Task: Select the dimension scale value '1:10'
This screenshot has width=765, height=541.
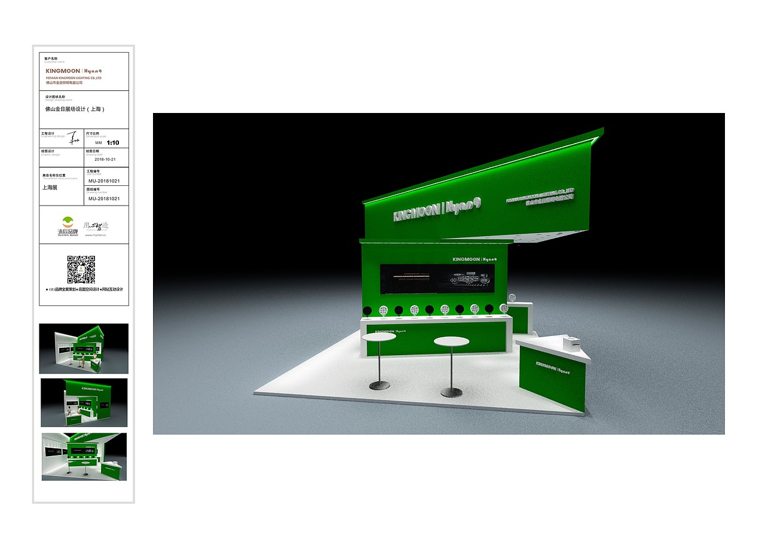Action: (113, 143)
